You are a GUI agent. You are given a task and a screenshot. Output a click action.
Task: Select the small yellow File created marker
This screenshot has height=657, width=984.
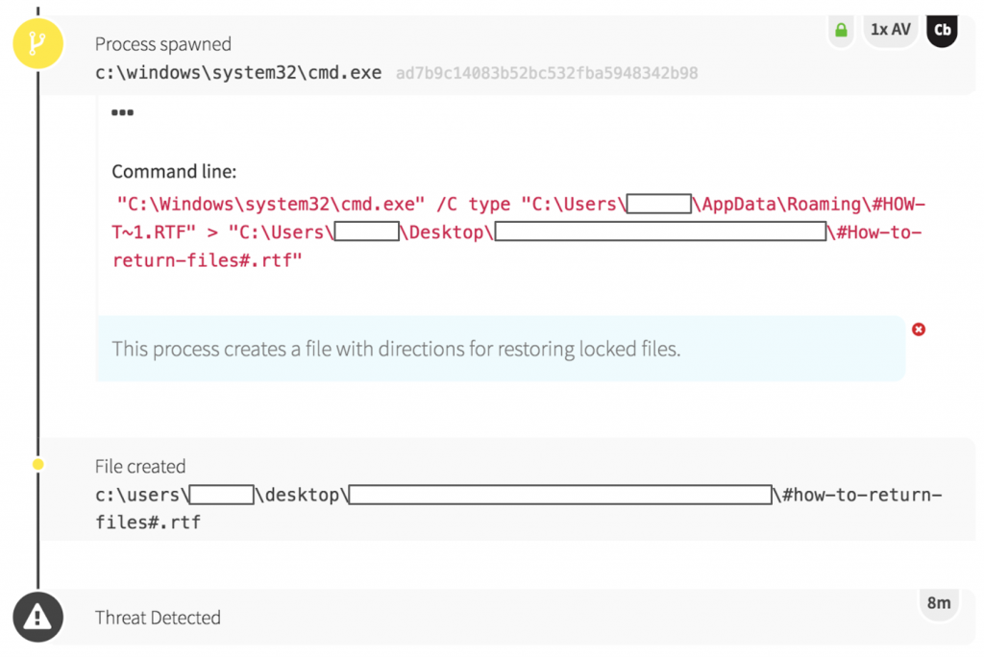pos(37,465)
